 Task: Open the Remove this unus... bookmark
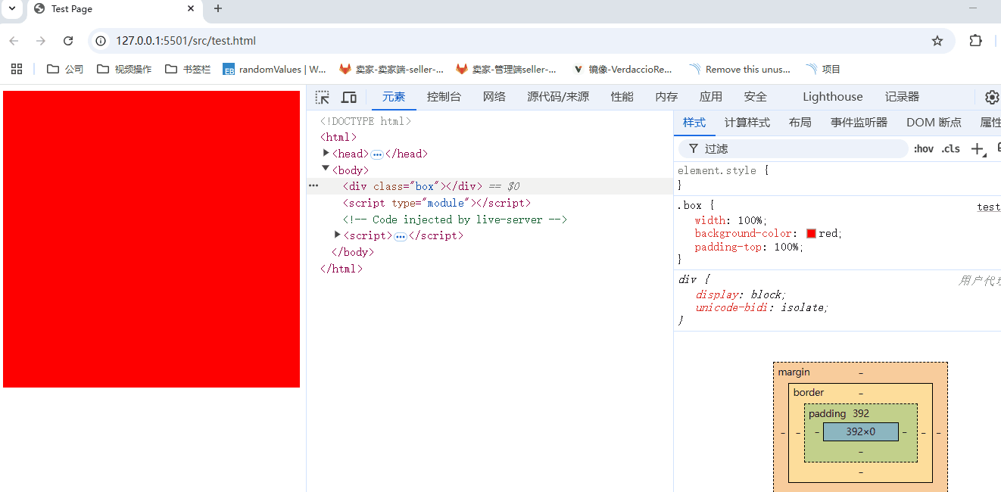point(740,69)
